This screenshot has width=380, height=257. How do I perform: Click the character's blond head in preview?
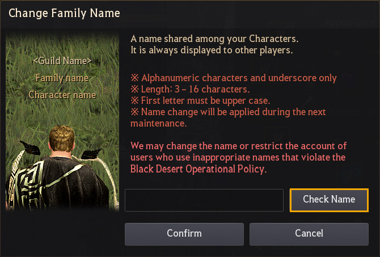(x=62, y=139)
